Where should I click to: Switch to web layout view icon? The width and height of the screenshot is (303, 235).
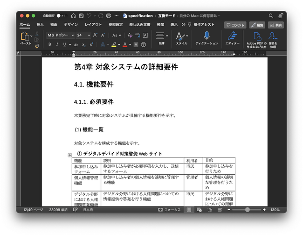coord(199,210)
